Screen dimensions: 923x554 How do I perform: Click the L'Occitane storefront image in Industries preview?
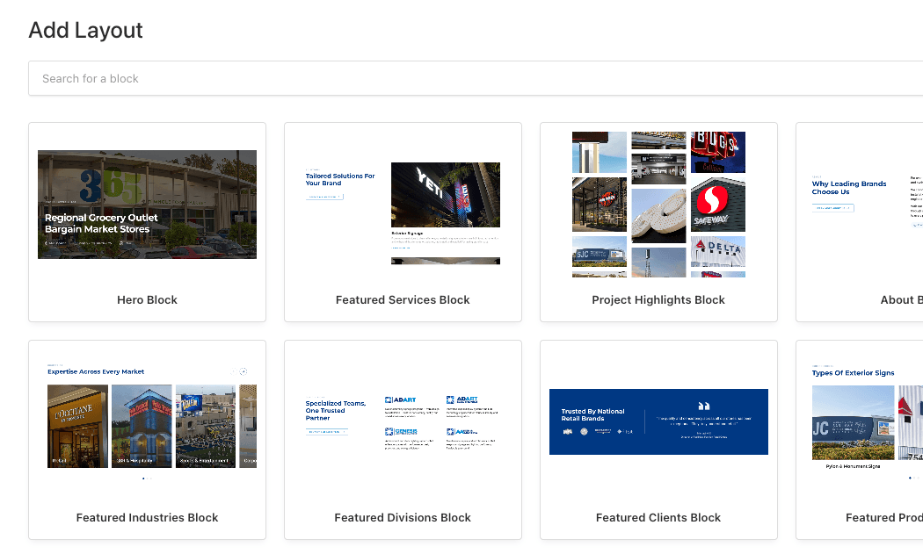[77, 426]
